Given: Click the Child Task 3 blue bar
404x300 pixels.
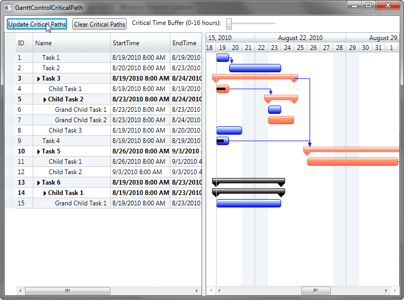Looking at the screenshot, I should pos(229,131).
